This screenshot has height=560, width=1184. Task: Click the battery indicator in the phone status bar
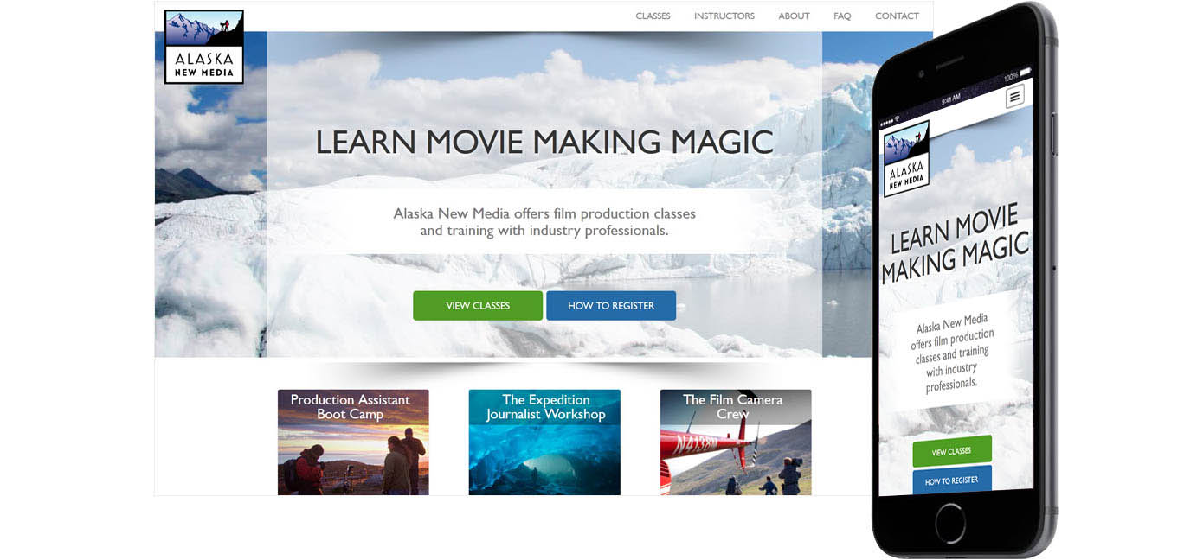(x=1025, y=72)
